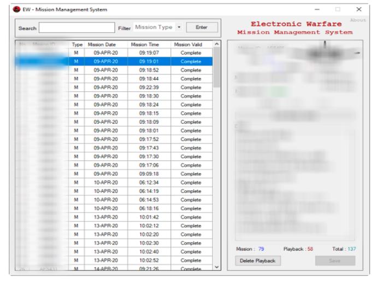Image resolution: width=377 pixels, height=283 pixels.
Task: Select the highlighted row timed 09:19:01
Action: point(144,61)
